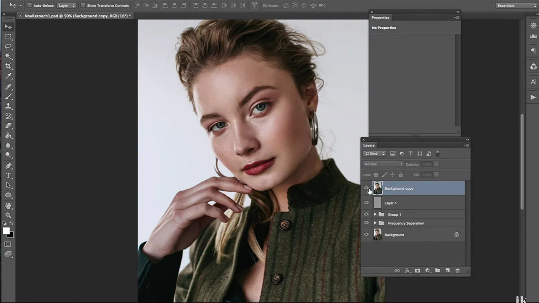The width and height of the screenshot is (539, 303).
Task: Swap foreground and background colors
Action: click(x=12, y=223)
